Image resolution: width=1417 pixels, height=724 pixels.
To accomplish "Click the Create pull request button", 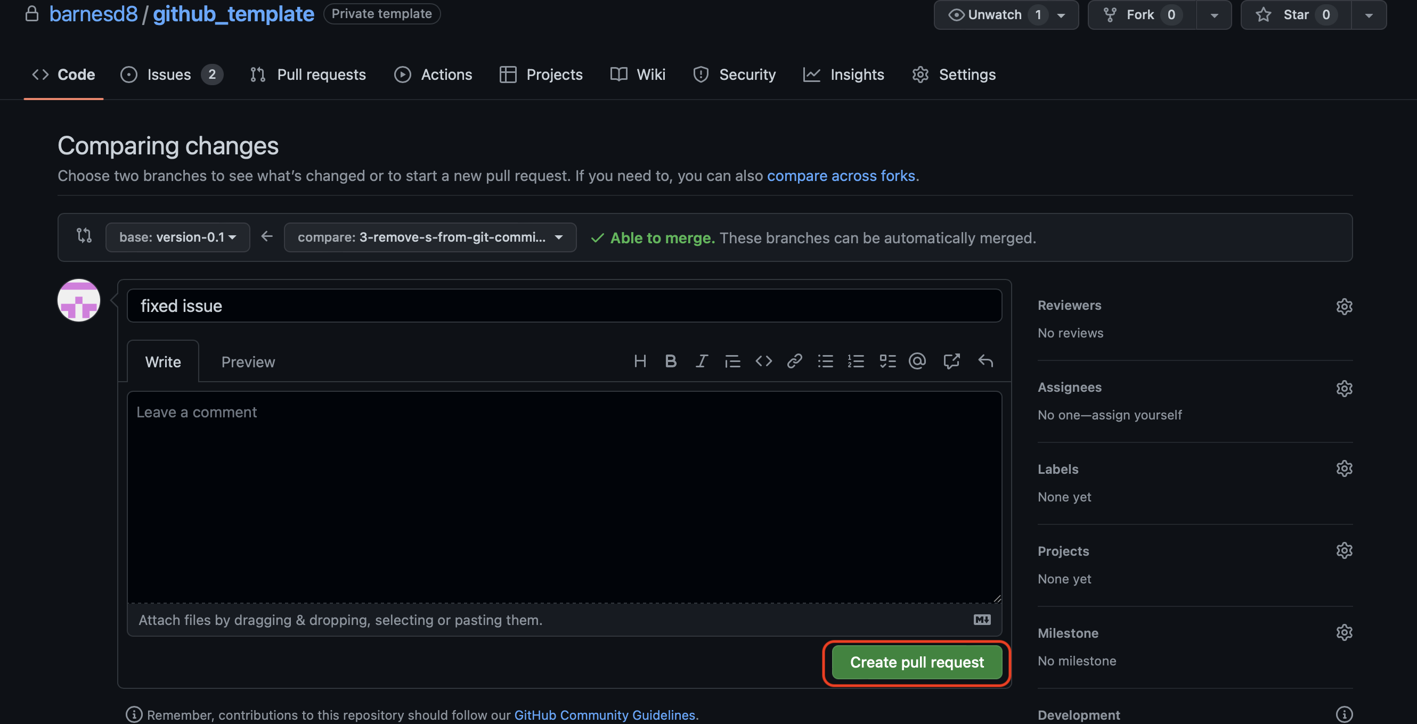I will (916, 662).
